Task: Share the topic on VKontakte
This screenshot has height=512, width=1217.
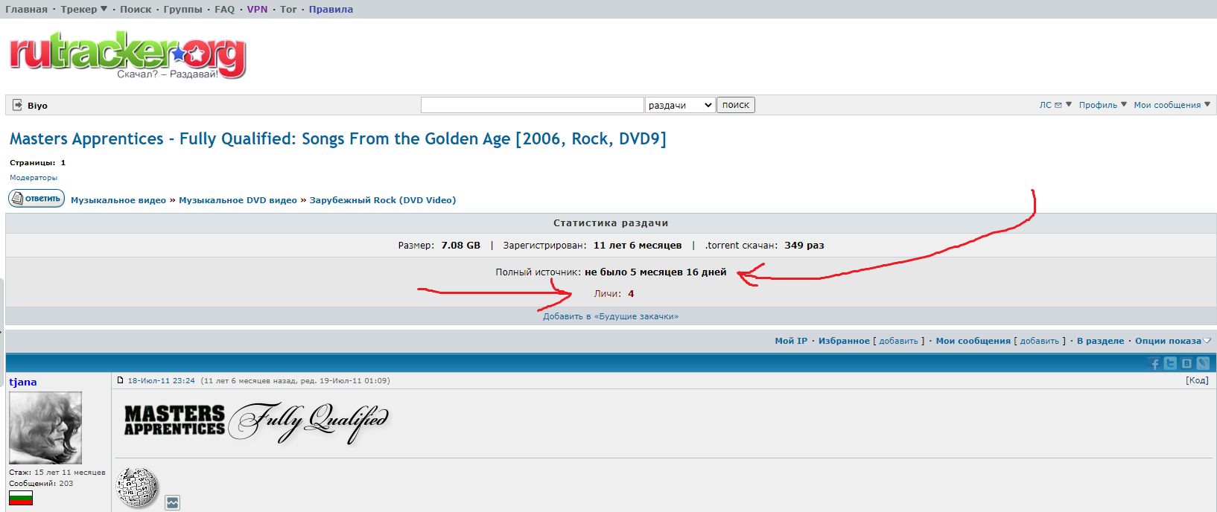Action: (1186, 363)
